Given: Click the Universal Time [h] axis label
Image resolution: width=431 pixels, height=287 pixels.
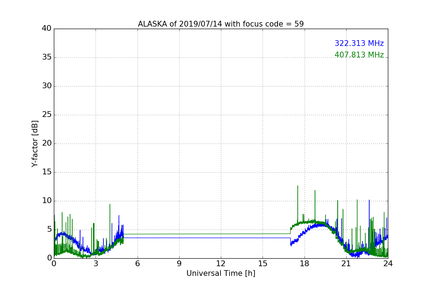Looking at the screenshot, I should [x=221, y=273].
